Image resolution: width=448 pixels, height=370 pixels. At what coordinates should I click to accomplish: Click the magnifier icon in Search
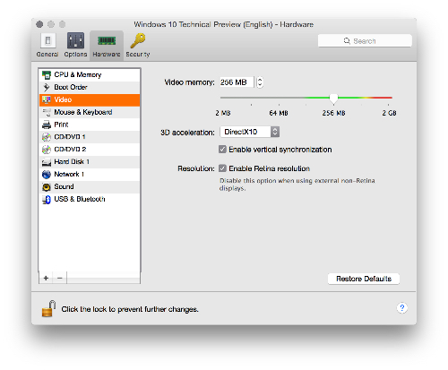pos(347,40)
